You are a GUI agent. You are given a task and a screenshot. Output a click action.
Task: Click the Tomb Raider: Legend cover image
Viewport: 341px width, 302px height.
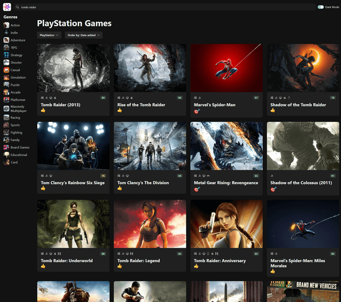tap(150, 224)
